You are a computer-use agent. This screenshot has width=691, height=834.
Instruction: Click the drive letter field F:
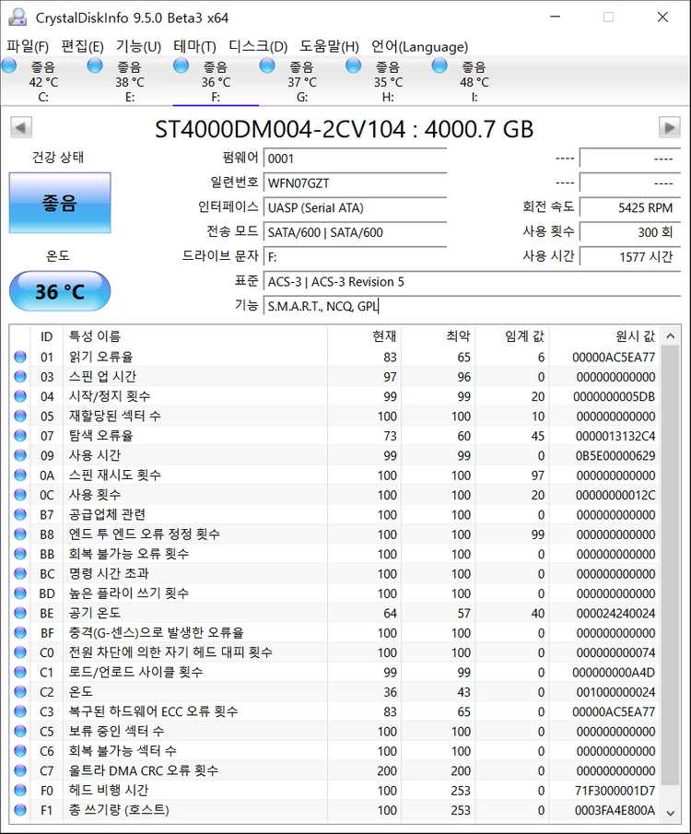click(x=355, y=257)
